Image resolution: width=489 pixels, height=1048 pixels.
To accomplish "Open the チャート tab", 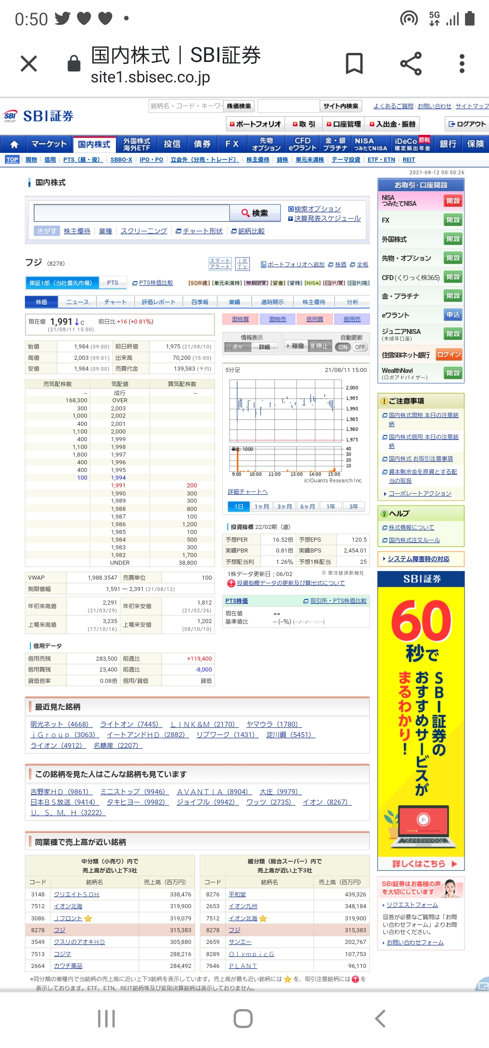I will click(115, 302).
